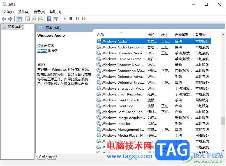Click 网络服务 in Windows Event Collector row

tap(202, 100)
